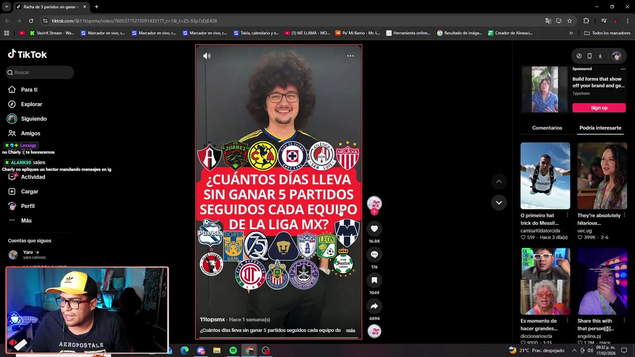The height and width of the screenshot is (357, 635).
Task: Open Es momento de hacer grandes thumbnail
Action: click(545, 281)
